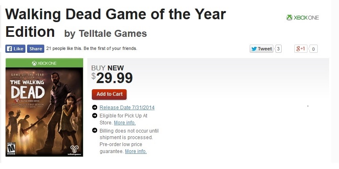Click the Twitter Tweet button
This screenshot has width=339, height=169.
coord(261,49)
